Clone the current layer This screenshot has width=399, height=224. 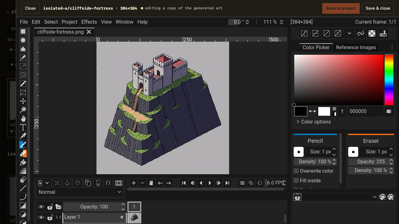[x=88, y=183]
